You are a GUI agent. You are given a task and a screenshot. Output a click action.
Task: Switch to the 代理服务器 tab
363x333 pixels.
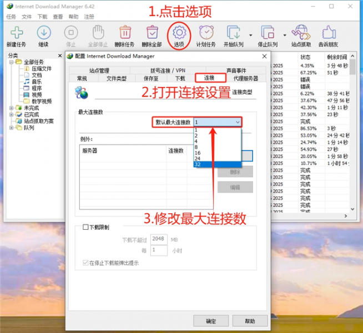246,78
